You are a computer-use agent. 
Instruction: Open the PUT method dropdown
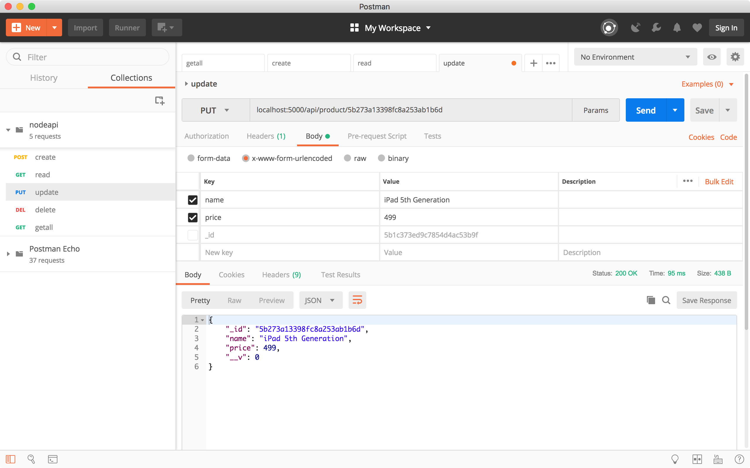(216, 110)
